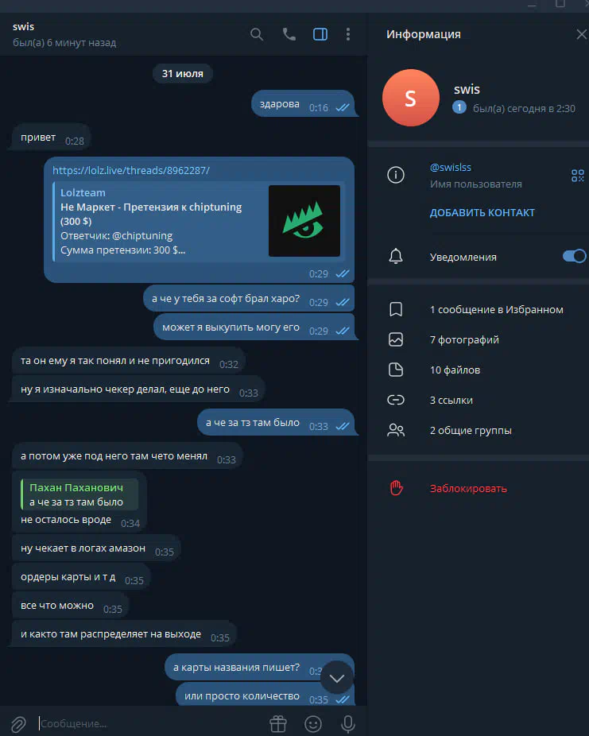Toggle the info side panel icon
The height and width of the screenshot is (736, 589).
(x=320, y=34)
